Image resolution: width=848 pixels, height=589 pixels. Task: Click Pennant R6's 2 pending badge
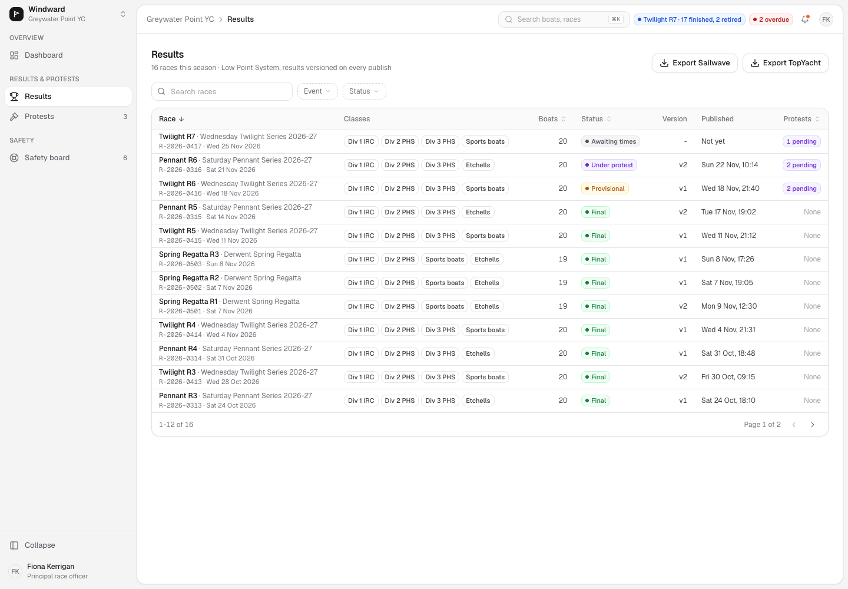click(x=801, y=165)
